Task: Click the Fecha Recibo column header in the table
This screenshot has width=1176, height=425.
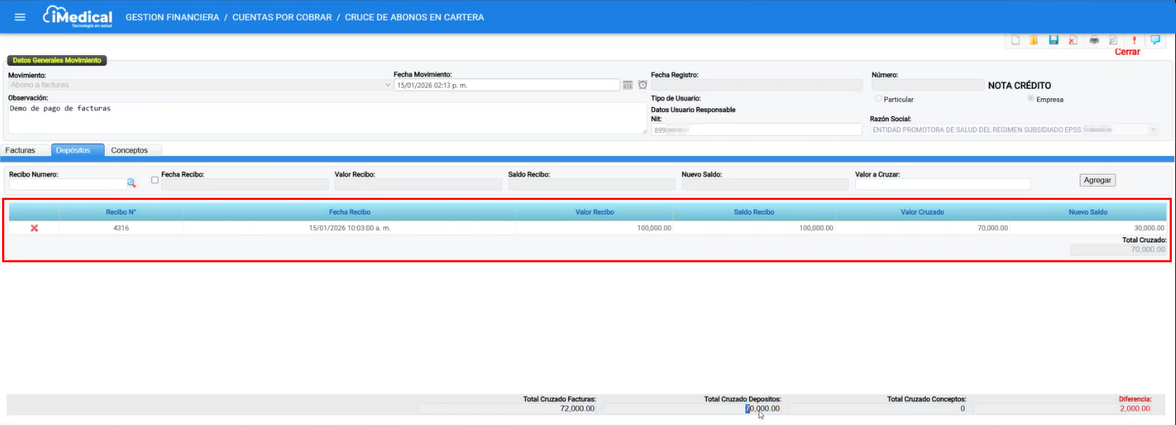Action: tap(349, 212)
